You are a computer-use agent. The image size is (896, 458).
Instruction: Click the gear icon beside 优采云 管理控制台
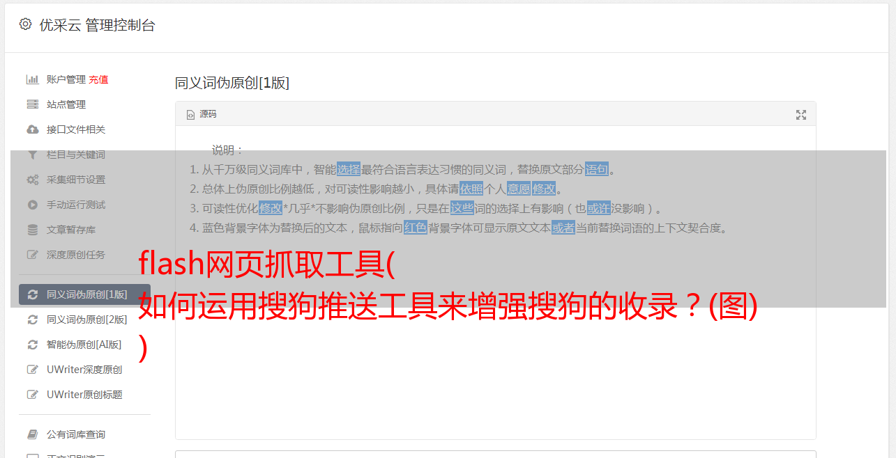[x=25, y=24]
